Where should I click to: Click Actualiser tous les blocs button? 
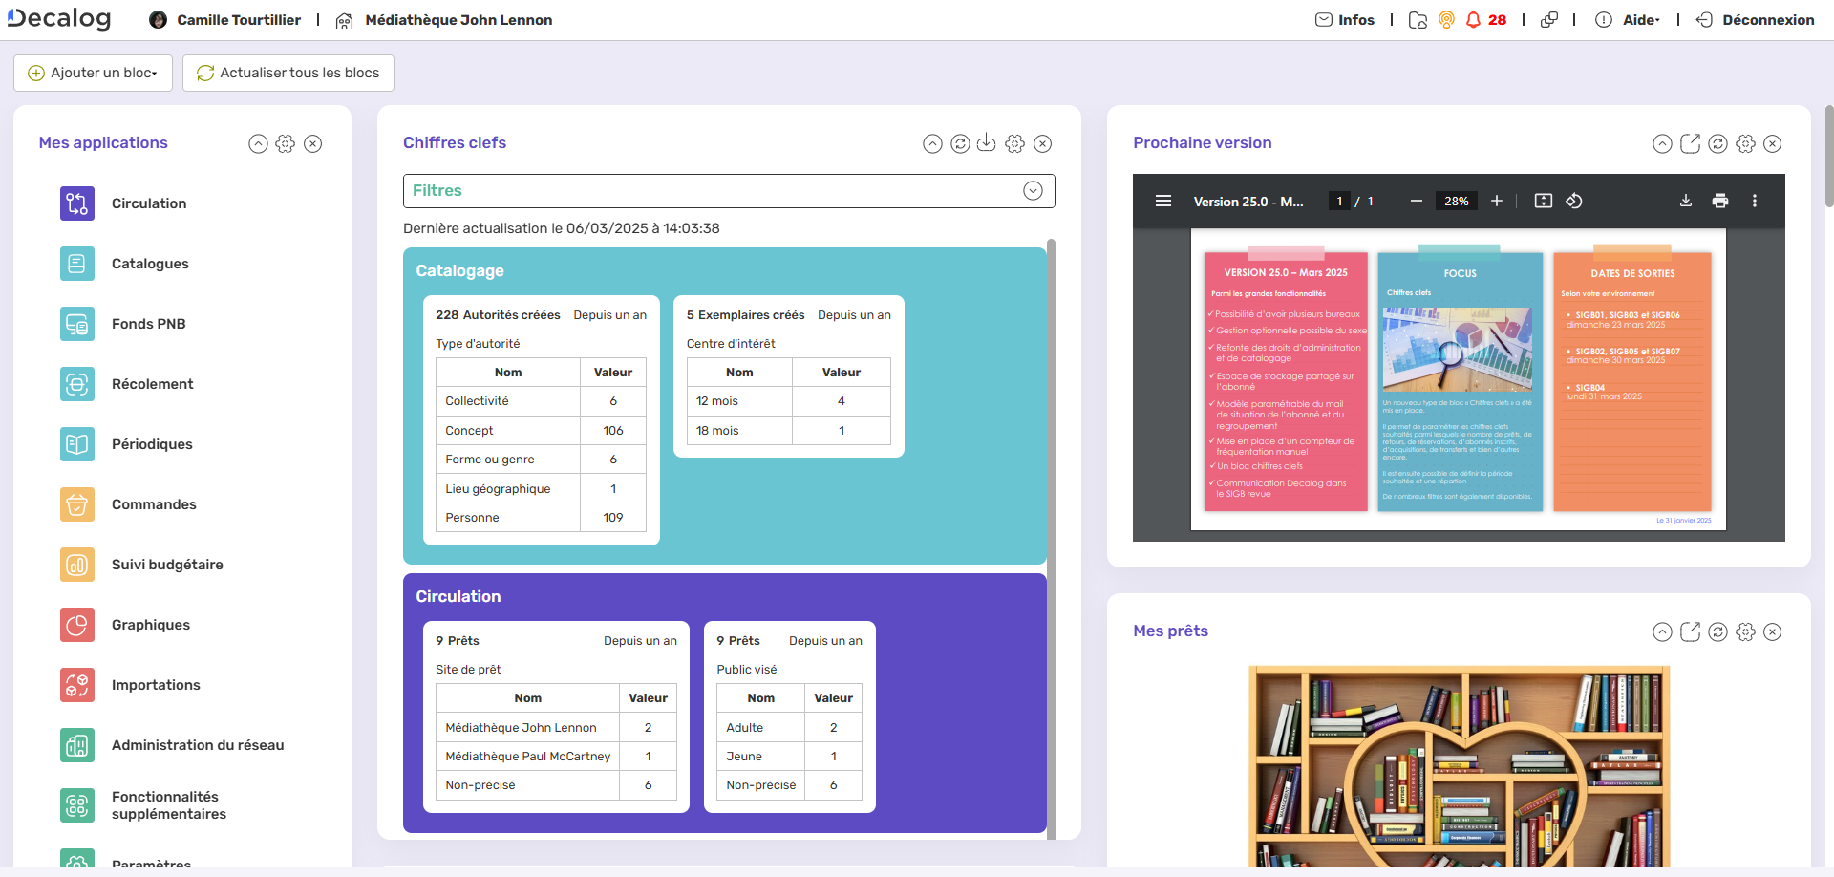(288, 73)
